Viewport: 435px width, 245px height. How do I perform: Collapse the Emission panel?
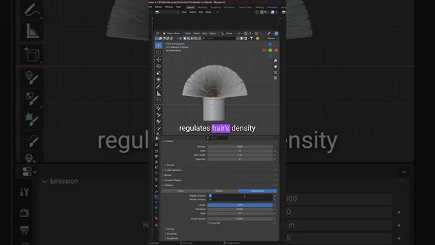[168, 141]
